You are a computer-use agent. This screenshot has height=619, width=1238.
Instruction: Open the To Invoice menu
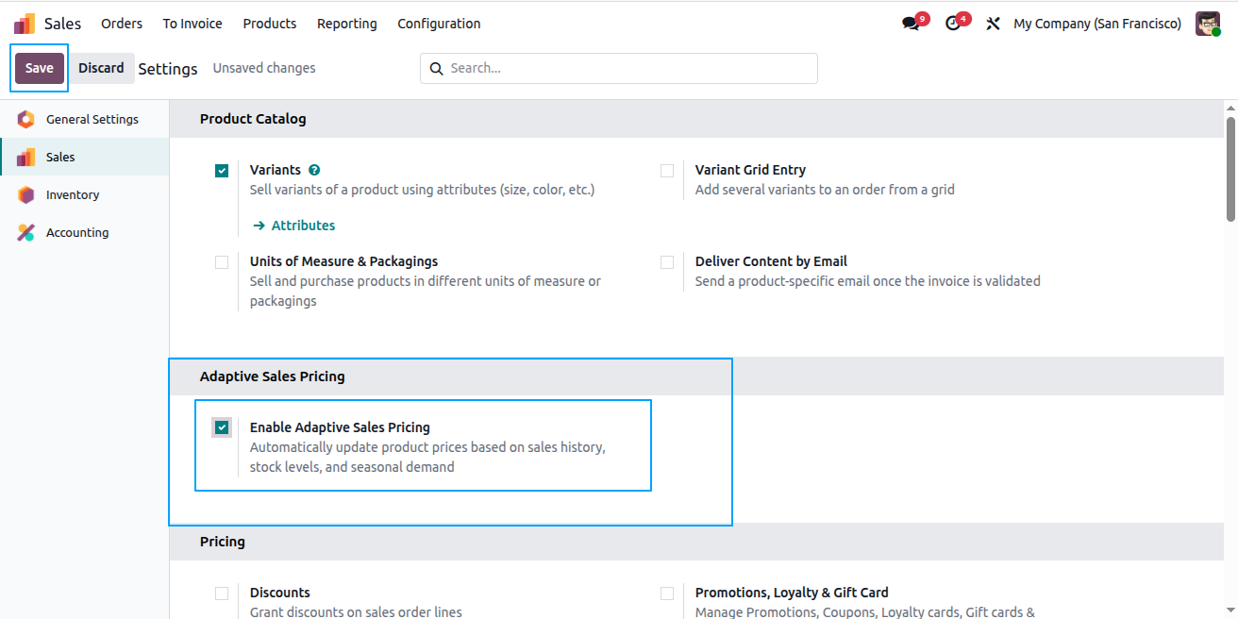192,24
